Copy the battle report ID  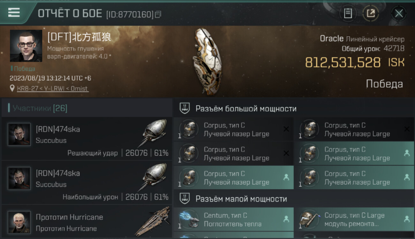pyautogui.click(x=158, y=14)
